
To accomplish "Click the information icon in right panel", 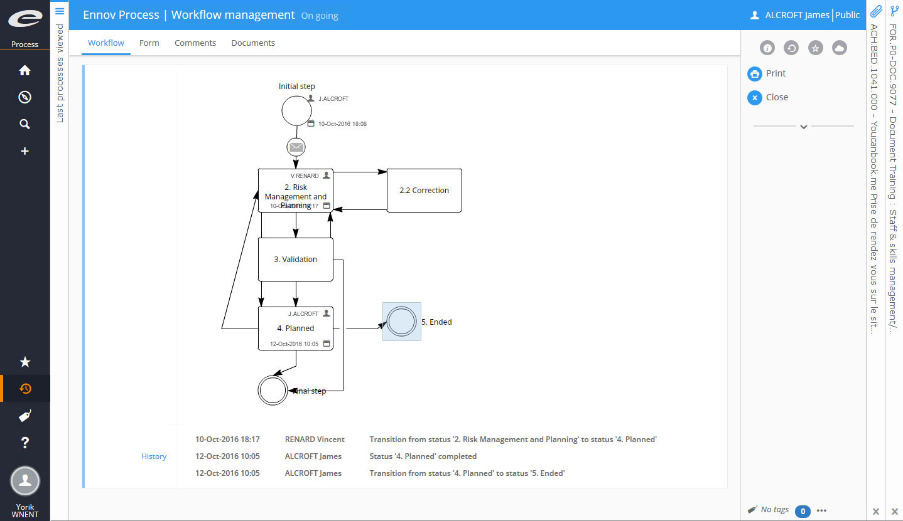I will pos(767,48).
